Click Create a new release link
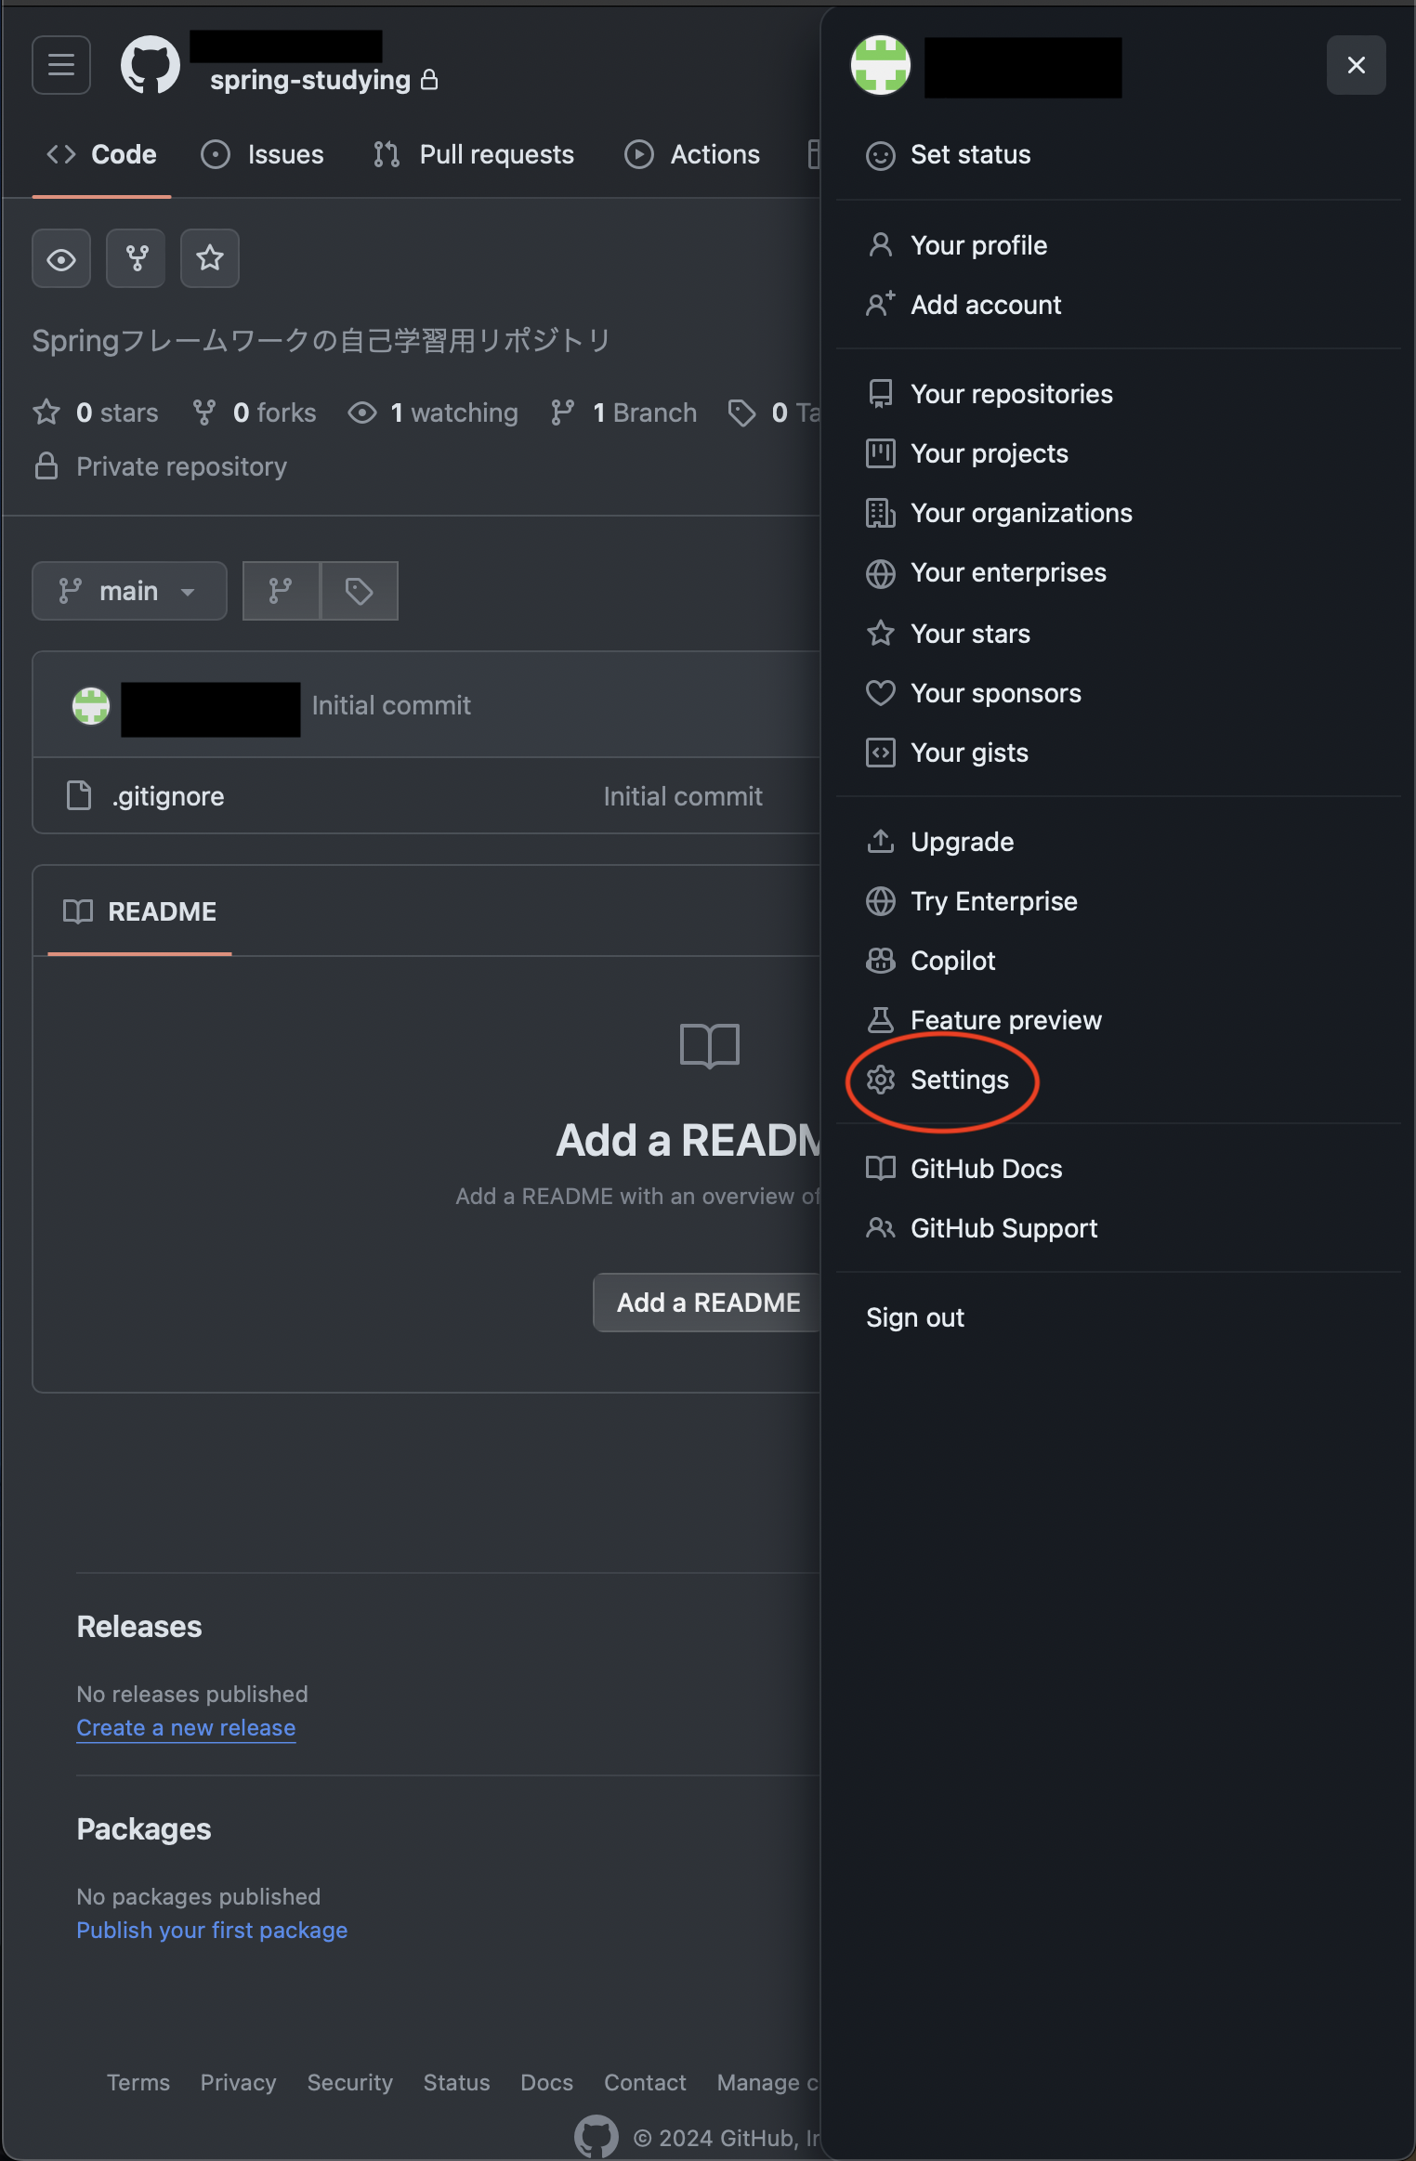This screenshot has height=2161, width=1416. point(186,1728)
